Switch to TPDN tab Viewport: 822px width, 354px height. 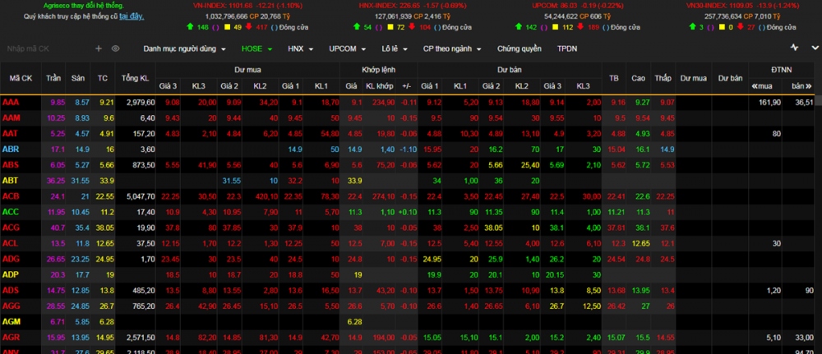tap(567, 48)
